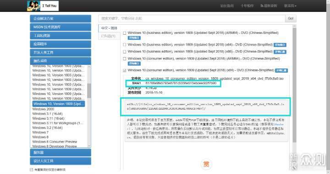
Task: Expand the 工具和资源 sidebar section
Action: click(x=60, y=36)
